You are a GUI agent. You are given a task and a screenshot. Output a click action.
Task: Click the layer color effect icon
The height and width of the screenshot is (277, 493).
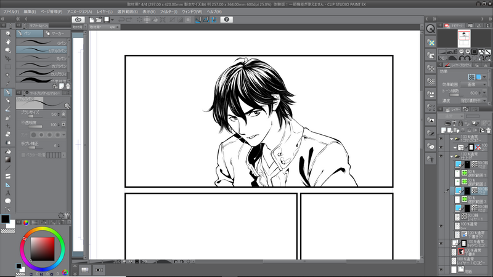[x=479, y=77]
